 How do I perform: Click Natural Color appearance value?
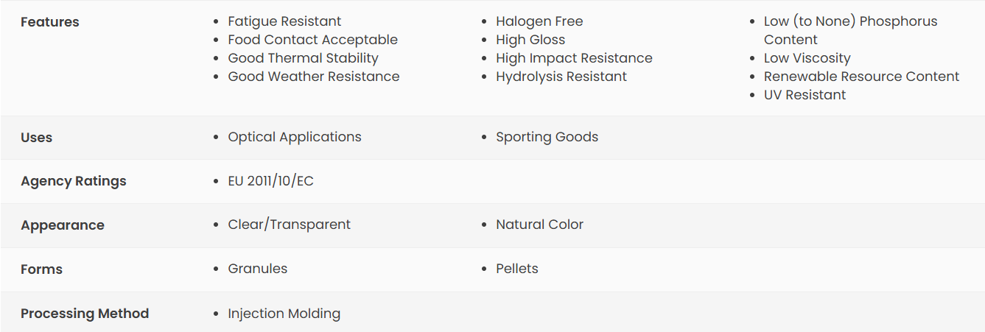(x=539, y=225)
